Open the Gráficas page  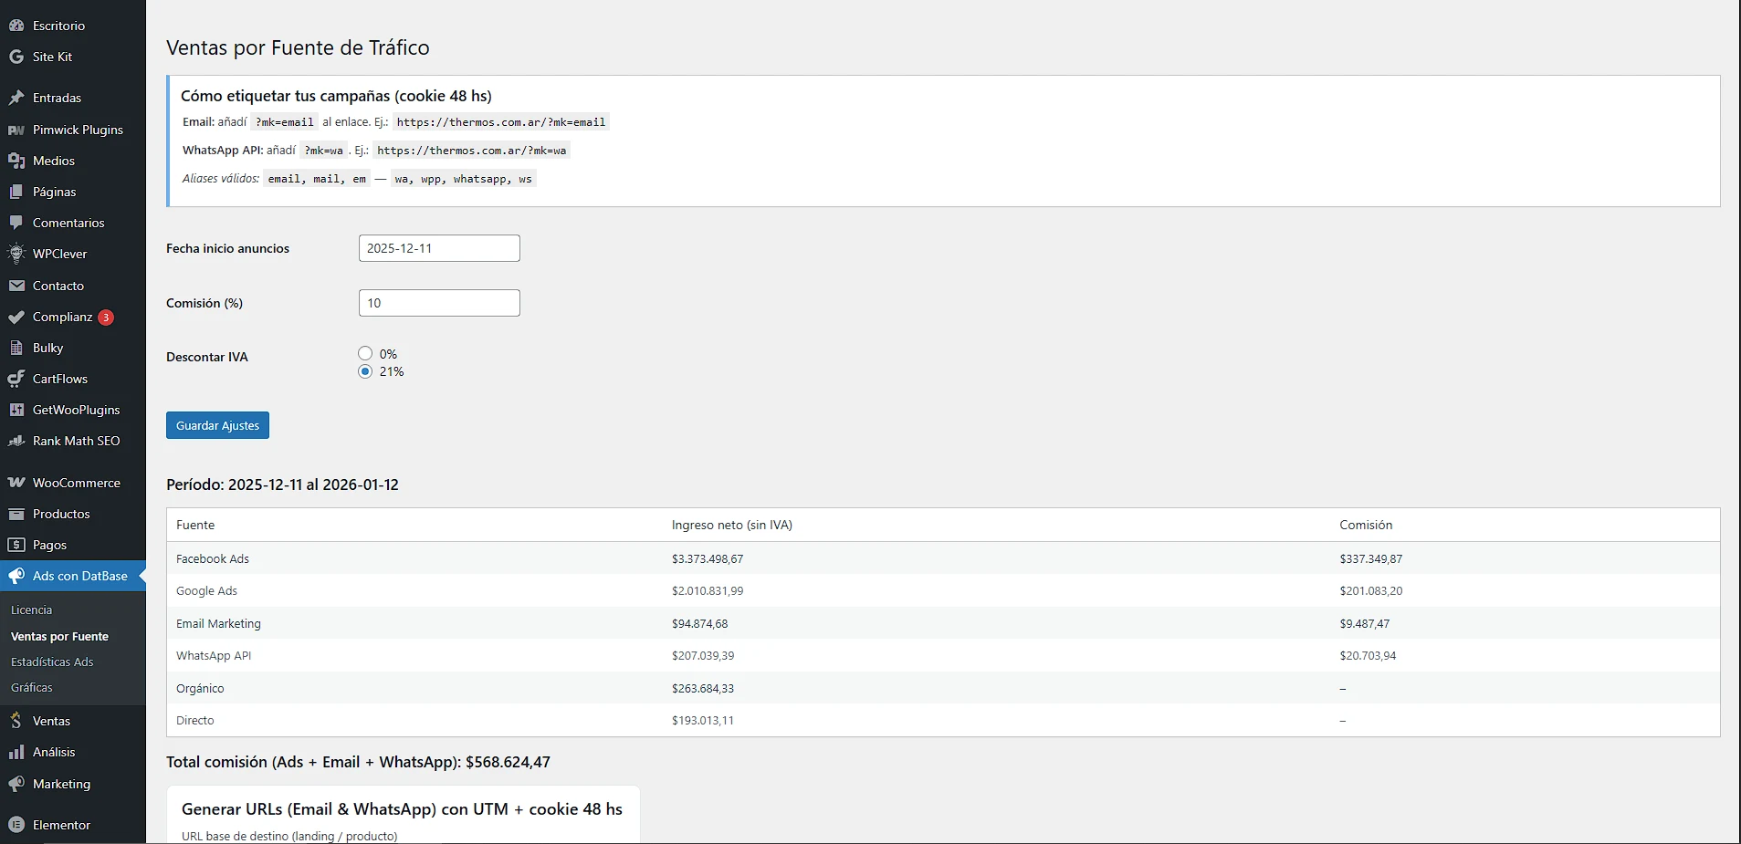click(x=31, y=687)
